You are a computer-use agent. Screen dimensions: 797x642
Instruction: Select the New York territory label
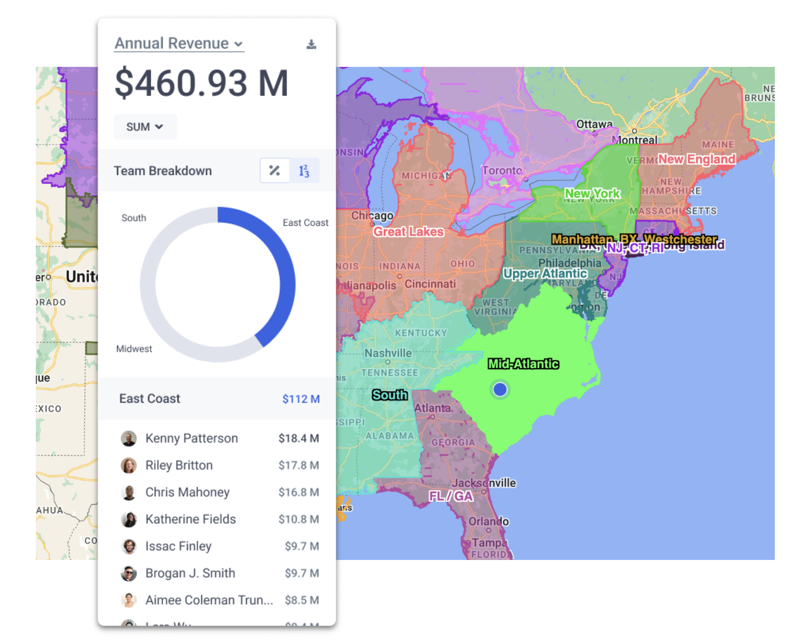(x=592, y=193)
